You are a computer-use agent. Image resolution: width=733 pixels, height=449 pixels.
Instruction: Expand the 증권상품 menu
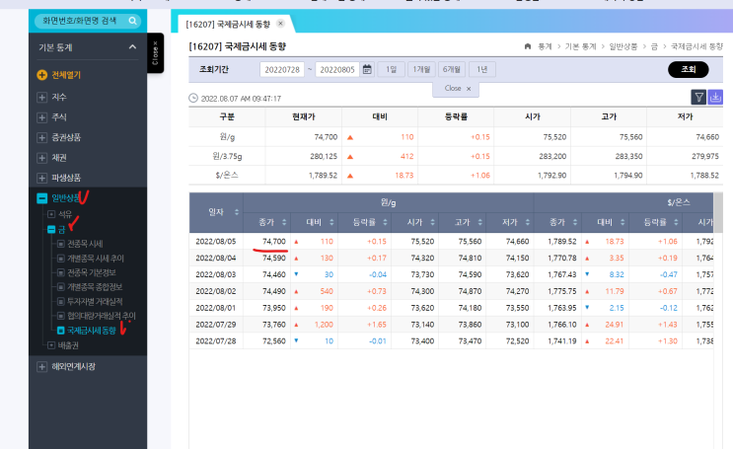point(42,137)
